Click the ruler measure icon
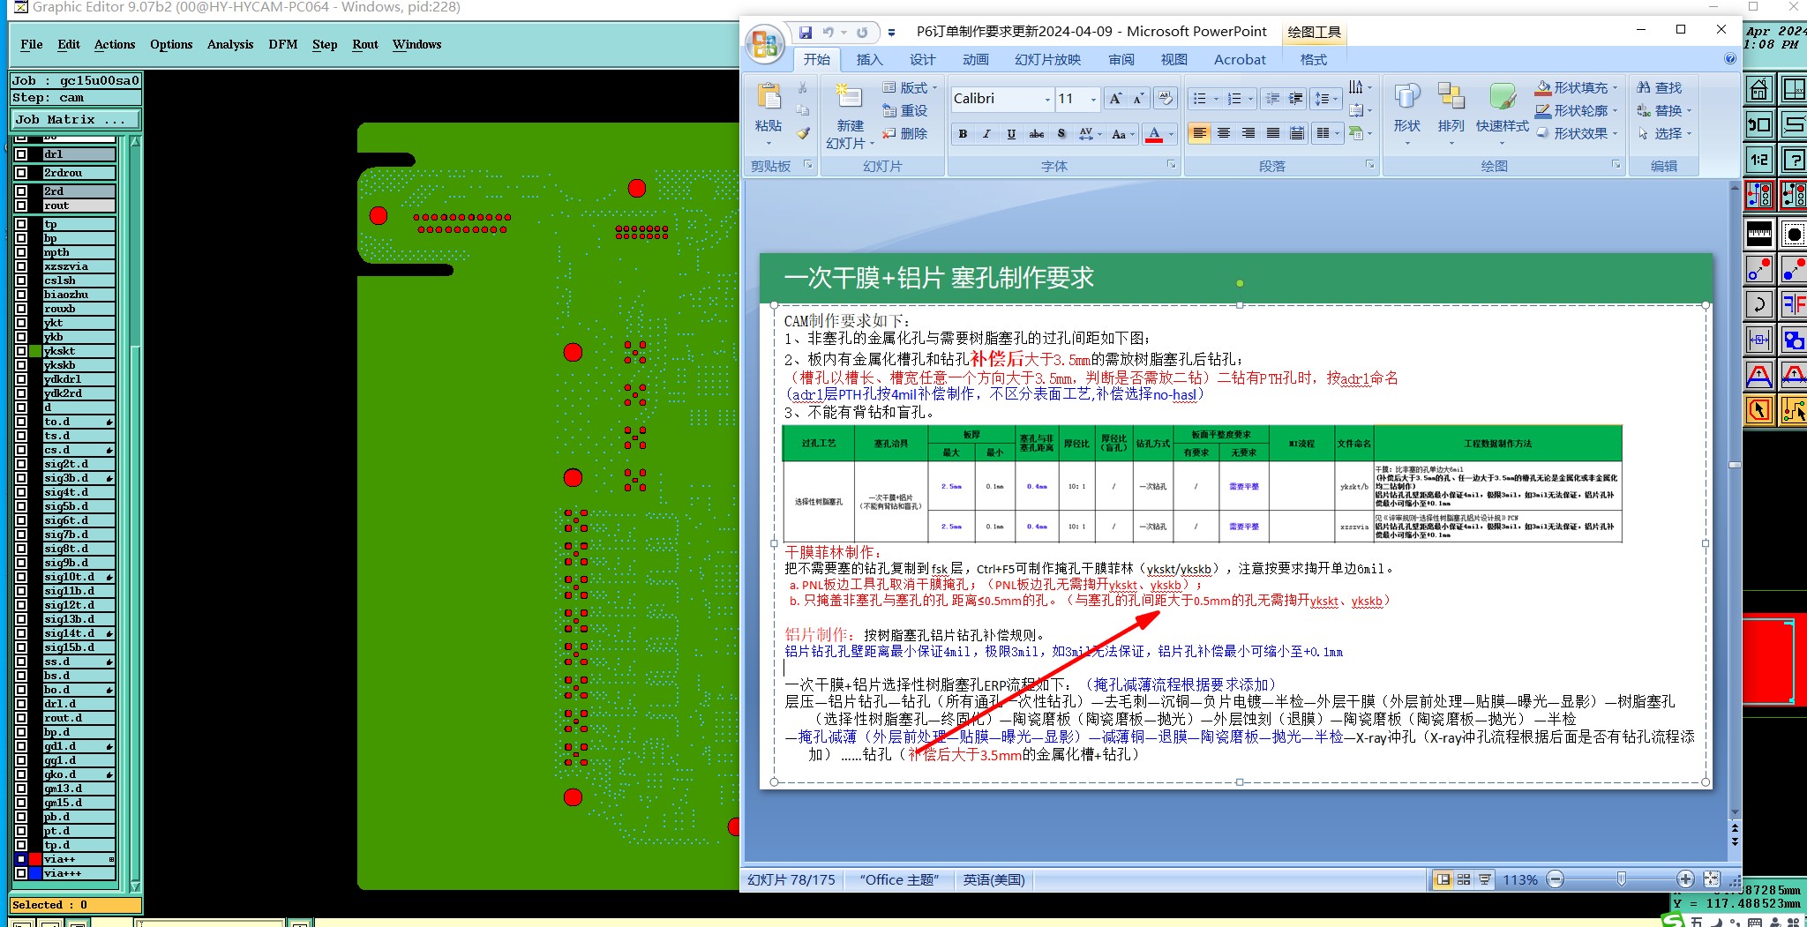The image size is (1807, 927). click(x=1758, y=234)
